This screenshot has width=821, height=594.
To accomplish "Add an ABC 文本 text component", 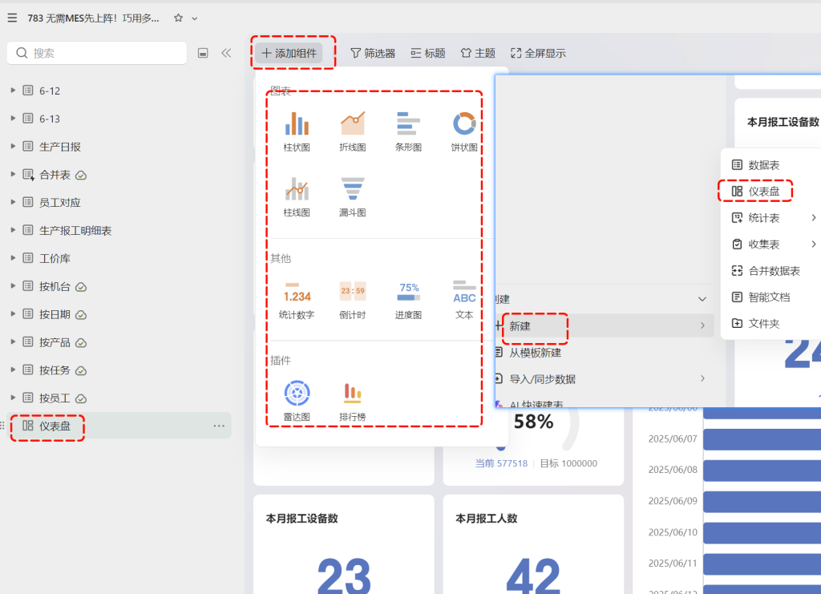I will point(464,299).
